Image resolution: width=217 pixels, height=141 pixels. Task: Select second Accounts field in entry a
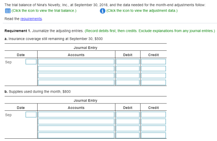[x=76, y=69]
